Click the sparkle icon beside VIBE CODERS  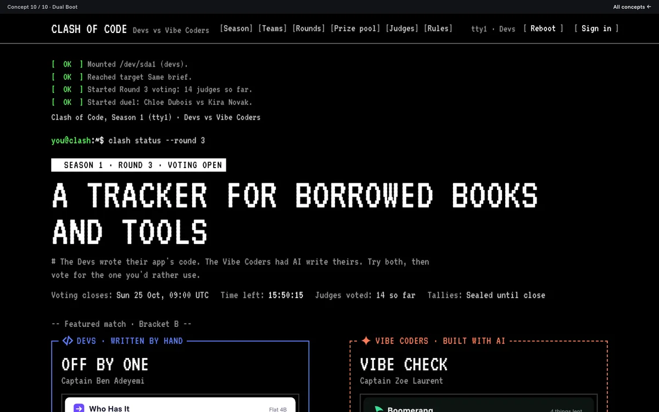366,341
